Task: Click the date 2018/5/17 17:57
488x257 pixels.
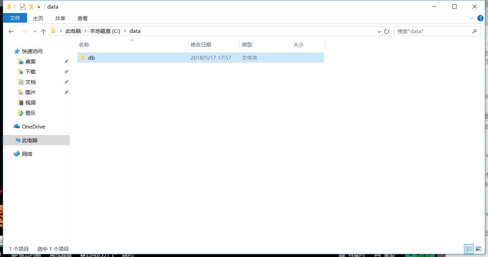Action: click(211, 58)
